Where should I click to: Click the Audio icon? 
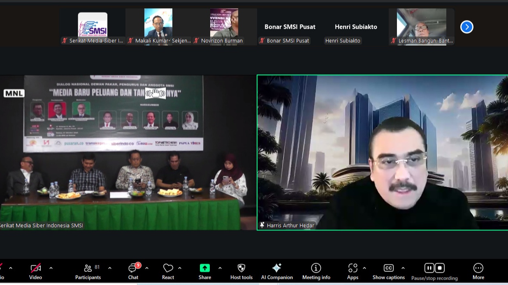[x=2, y=268]
